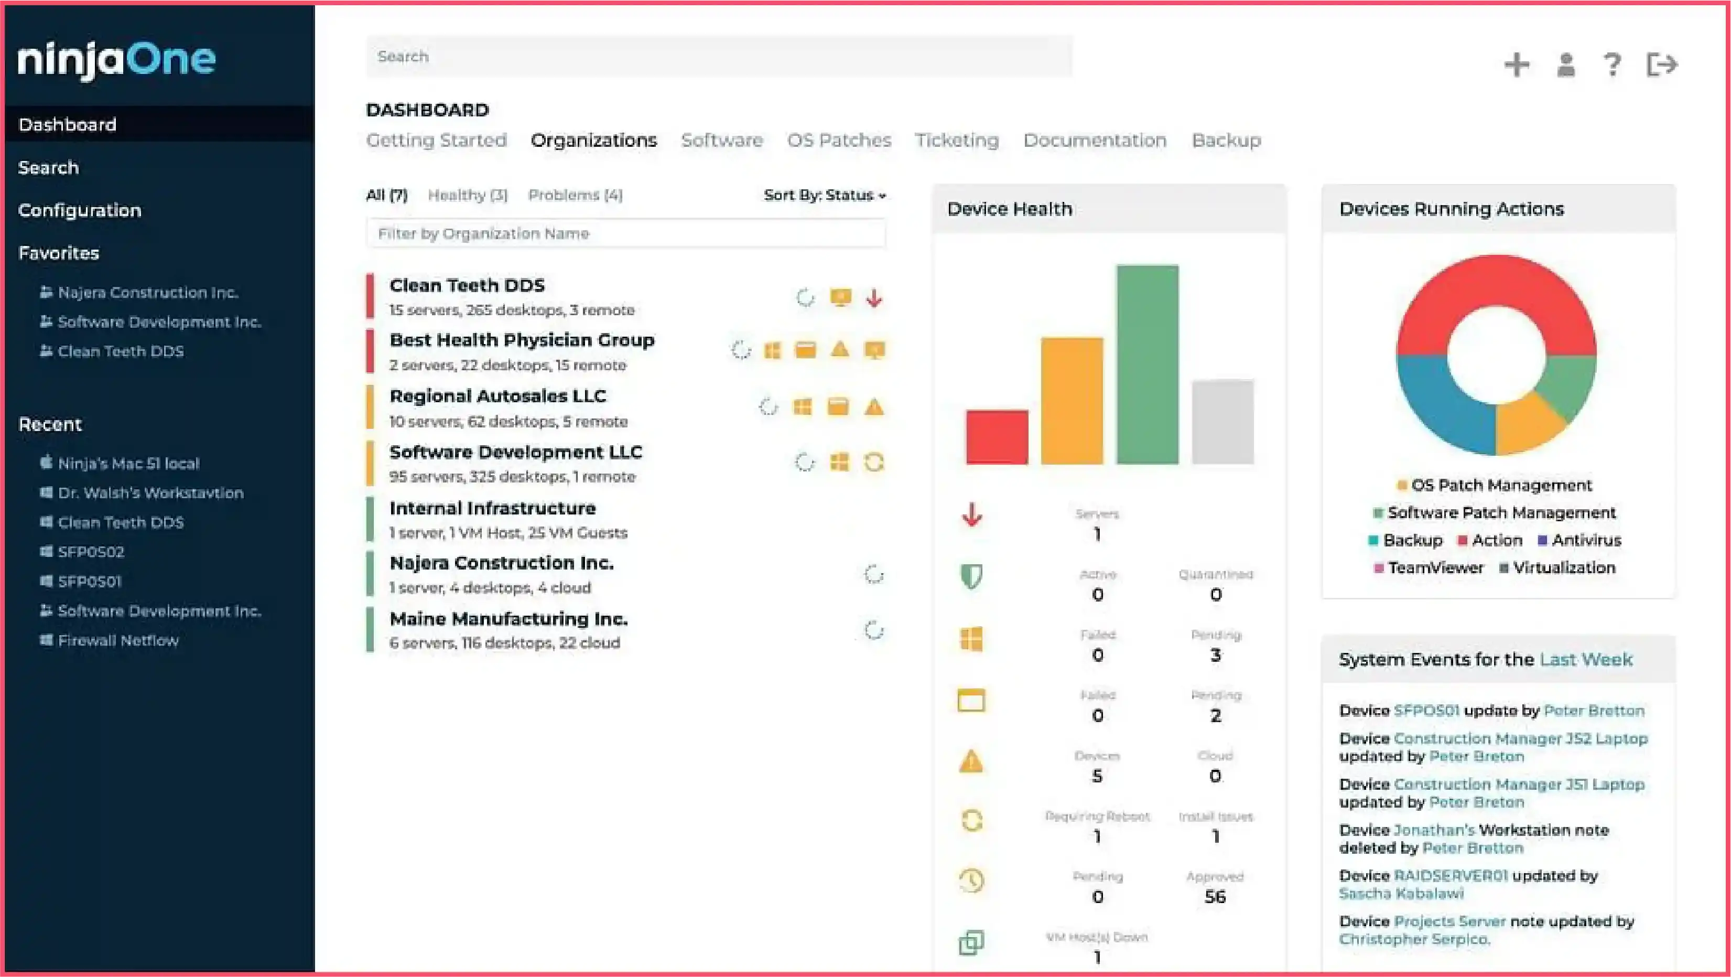Open the Backup tab
1731x977 pixels.
1226,141
